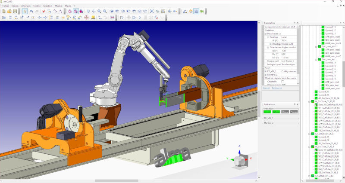
Task: Expand the FD_VBL_1 axis row
Action: [x=265, y=71]
